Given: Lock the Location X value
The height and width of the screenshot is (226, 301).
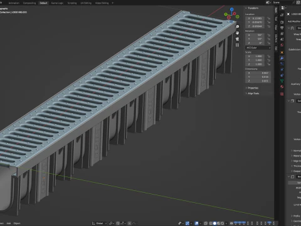Looking at the screenshot, I should coord(269,18).
